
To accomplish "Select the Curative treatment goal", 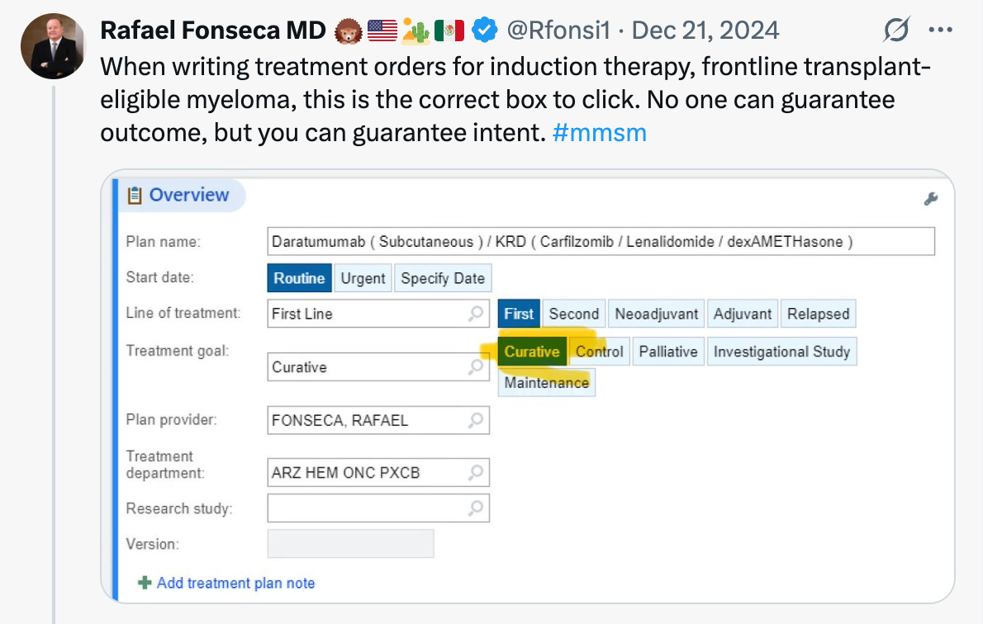I will click(531, 351).
